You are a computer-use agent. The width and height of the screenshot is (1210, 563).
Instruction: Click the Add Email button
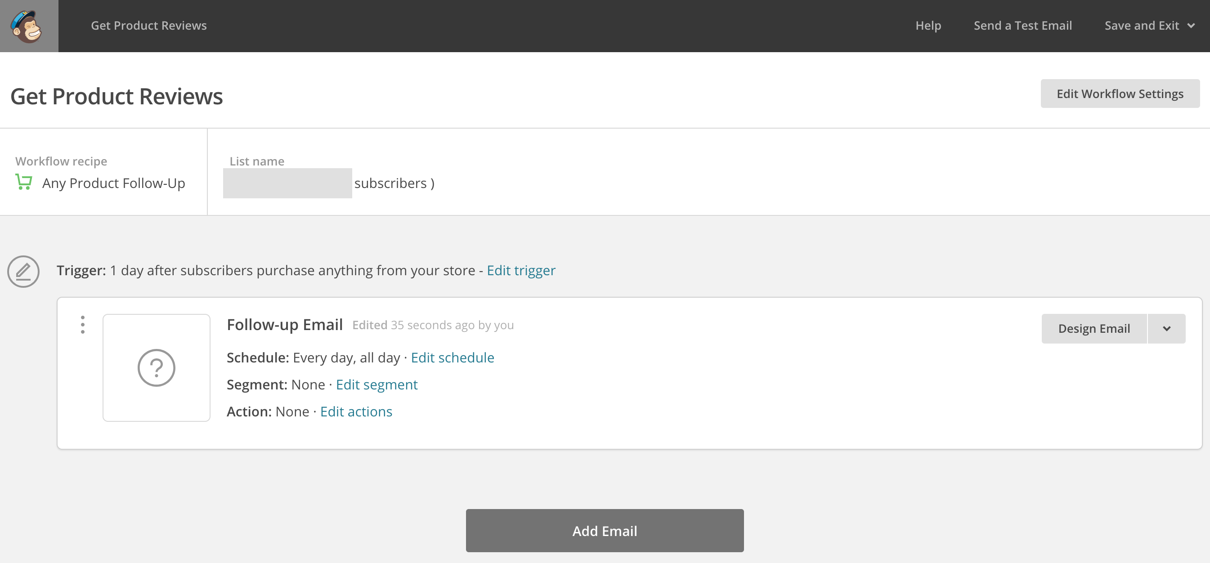[605, 531]
